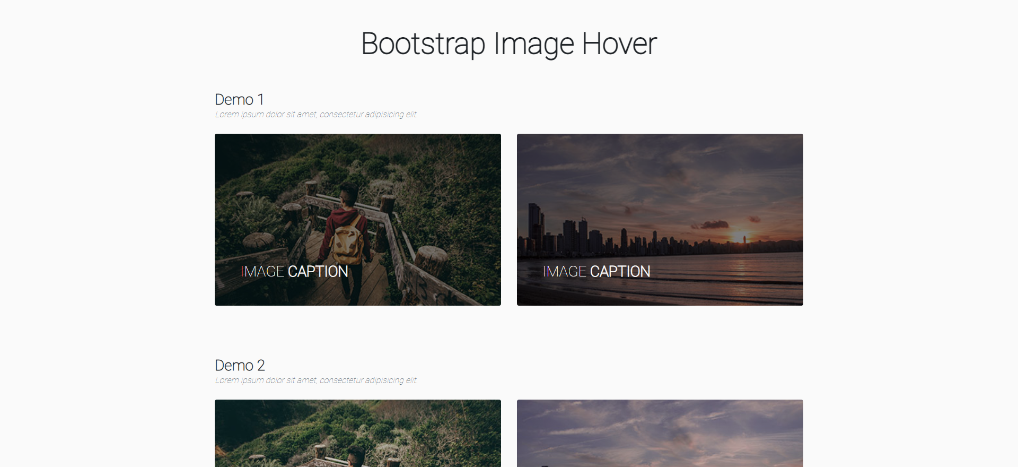
Task: Click IMAGE CAPTION on the sunset photo
Action: 596,272
